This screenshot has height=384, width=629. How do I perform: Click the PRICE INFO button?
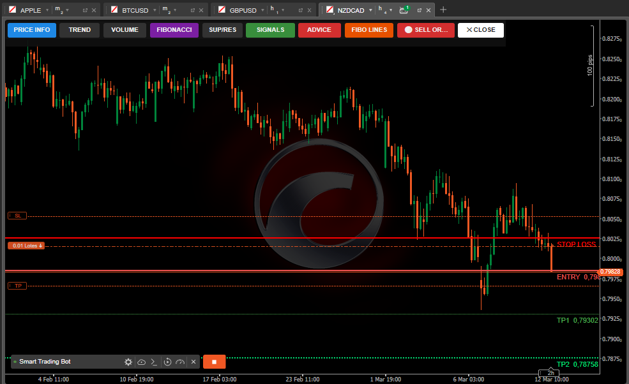(x=32, y=30)
